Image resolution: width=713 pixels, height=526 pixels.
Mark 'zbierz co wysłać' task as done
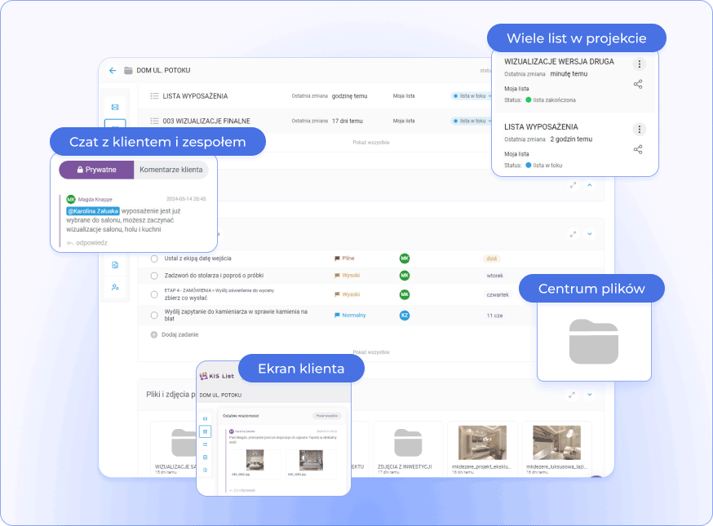click(x=154, y=294)
